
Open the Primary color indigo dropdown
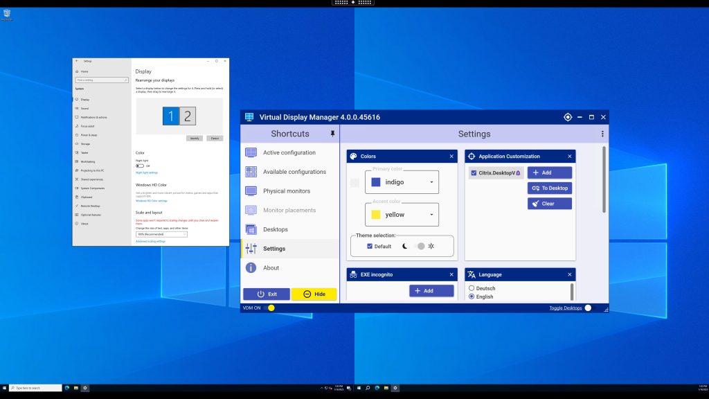pos(431,181)
